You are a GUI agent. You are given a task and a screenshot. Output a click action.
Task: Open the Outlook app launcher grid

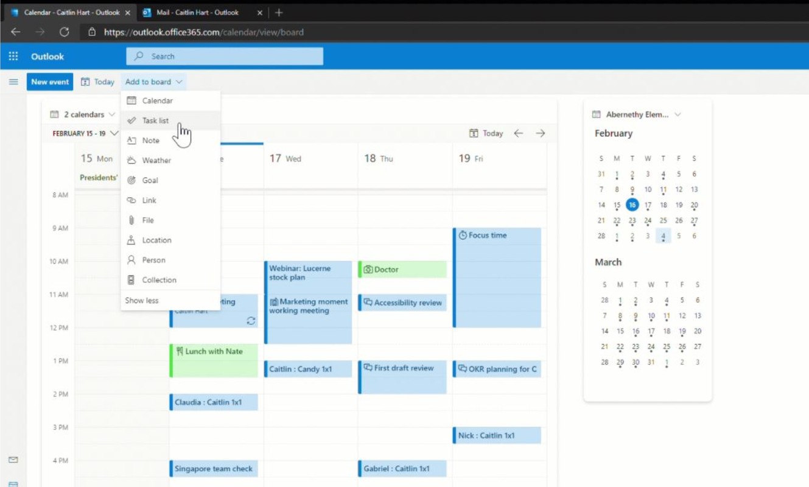pyautogui.click(x=13, y=56)
